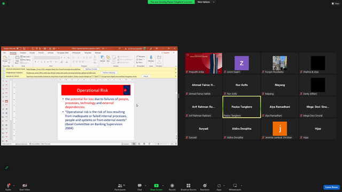Expand Apps options arrow
Image resolution: width=342 pixels, height=192 pixels.
click(x=224, y=186)
